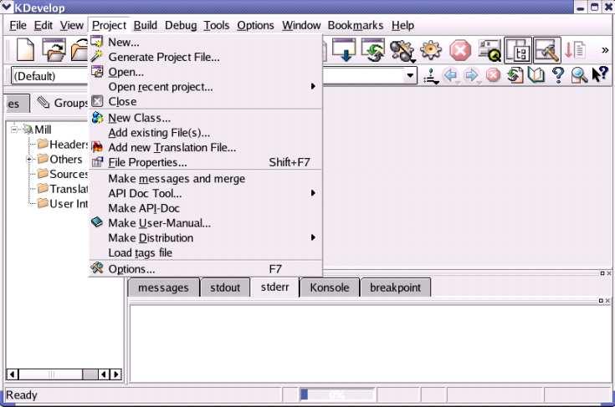Expand the Others folder node
Viewport: 615px width, 407px height.
click(x=28, y=159)
